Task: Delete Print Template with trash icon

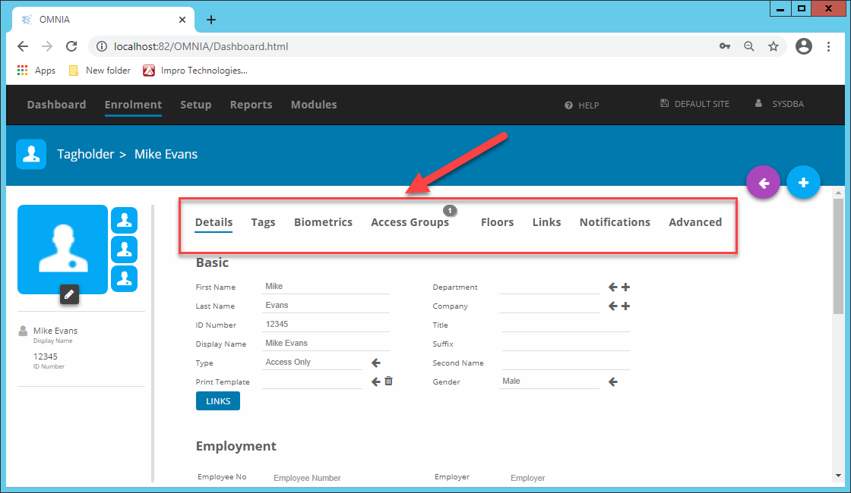Action: (388, 382)
